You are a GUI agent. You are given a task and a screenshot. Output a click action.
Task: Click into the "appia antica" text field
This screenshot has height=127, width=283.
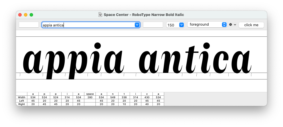(88, 25)
